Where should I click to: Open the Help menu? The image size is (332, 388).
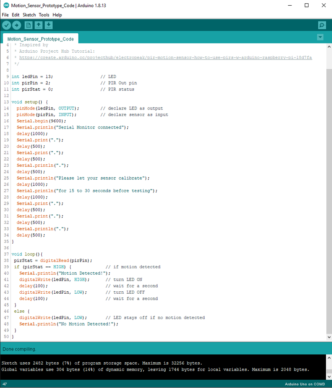[x=57, y=15]
